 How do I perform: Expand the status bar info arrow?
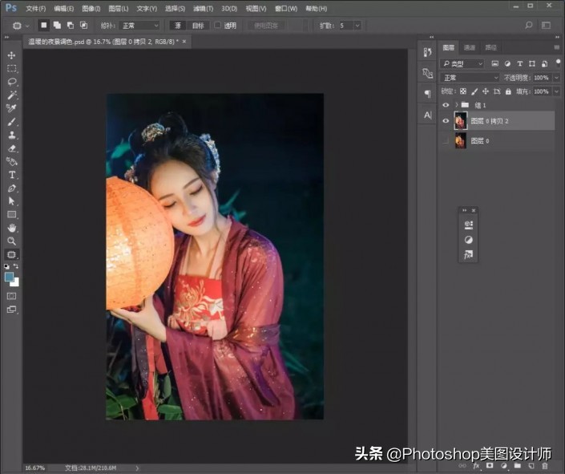(137, 468)
